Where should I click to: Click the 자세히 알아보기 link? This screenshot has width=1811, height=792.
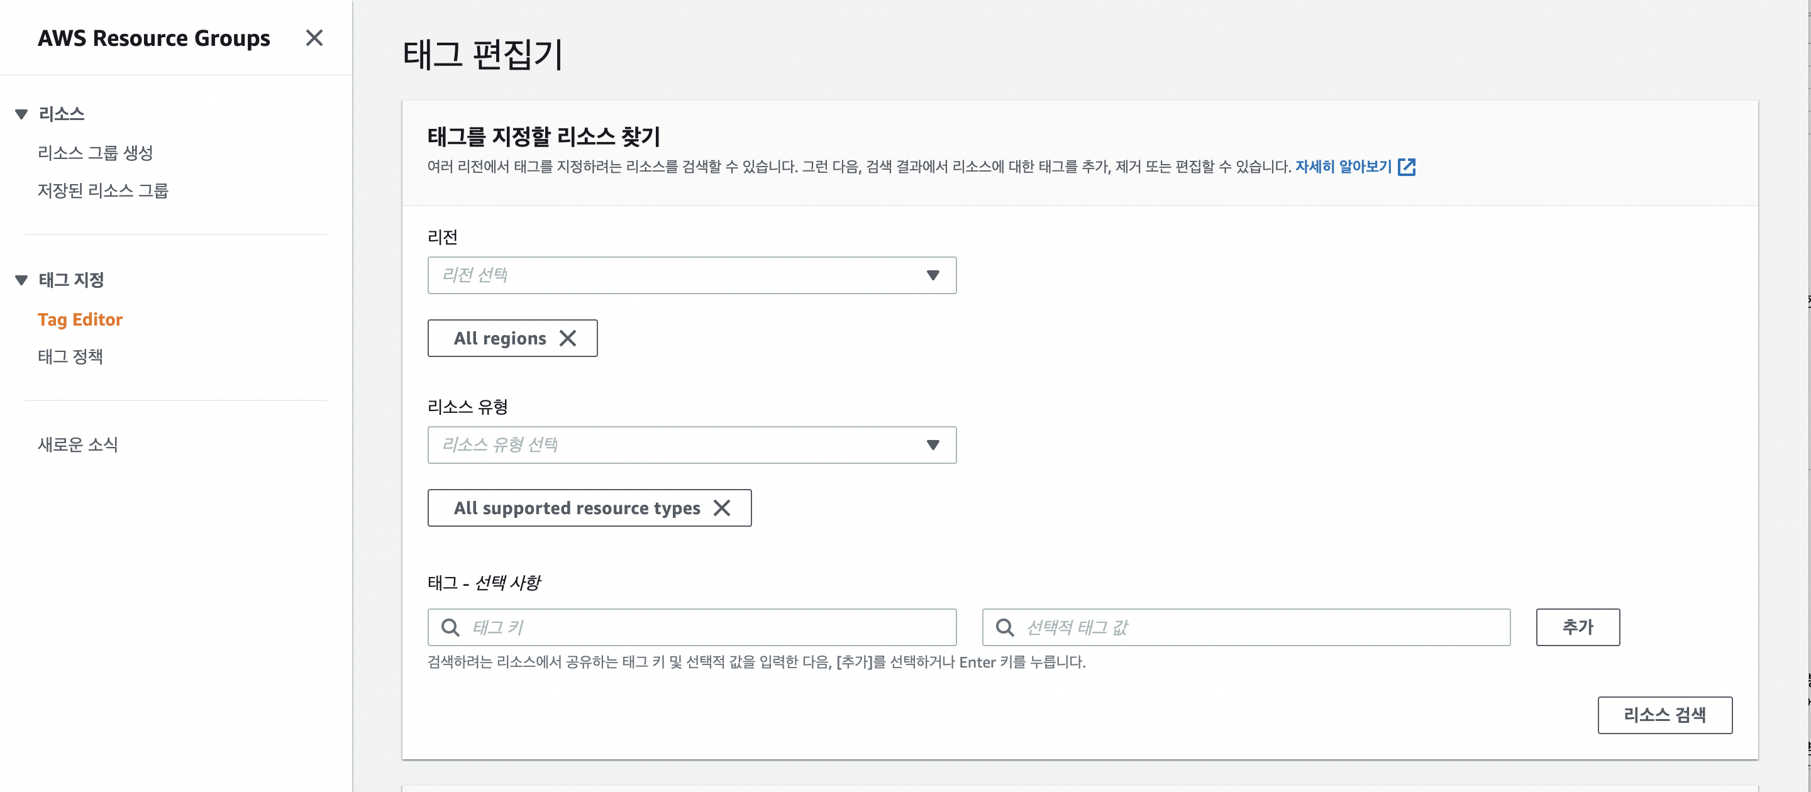[1344, 167]
